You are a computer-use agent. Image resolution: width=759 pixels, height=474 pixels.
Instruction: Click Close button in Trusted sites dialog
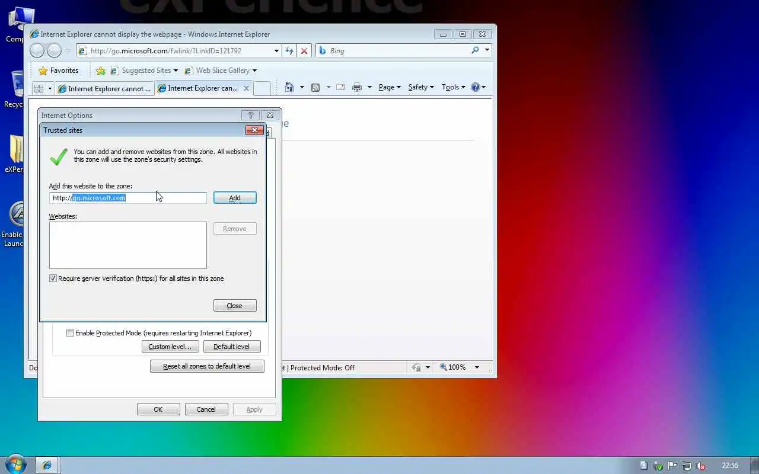[x=235, y=306]
